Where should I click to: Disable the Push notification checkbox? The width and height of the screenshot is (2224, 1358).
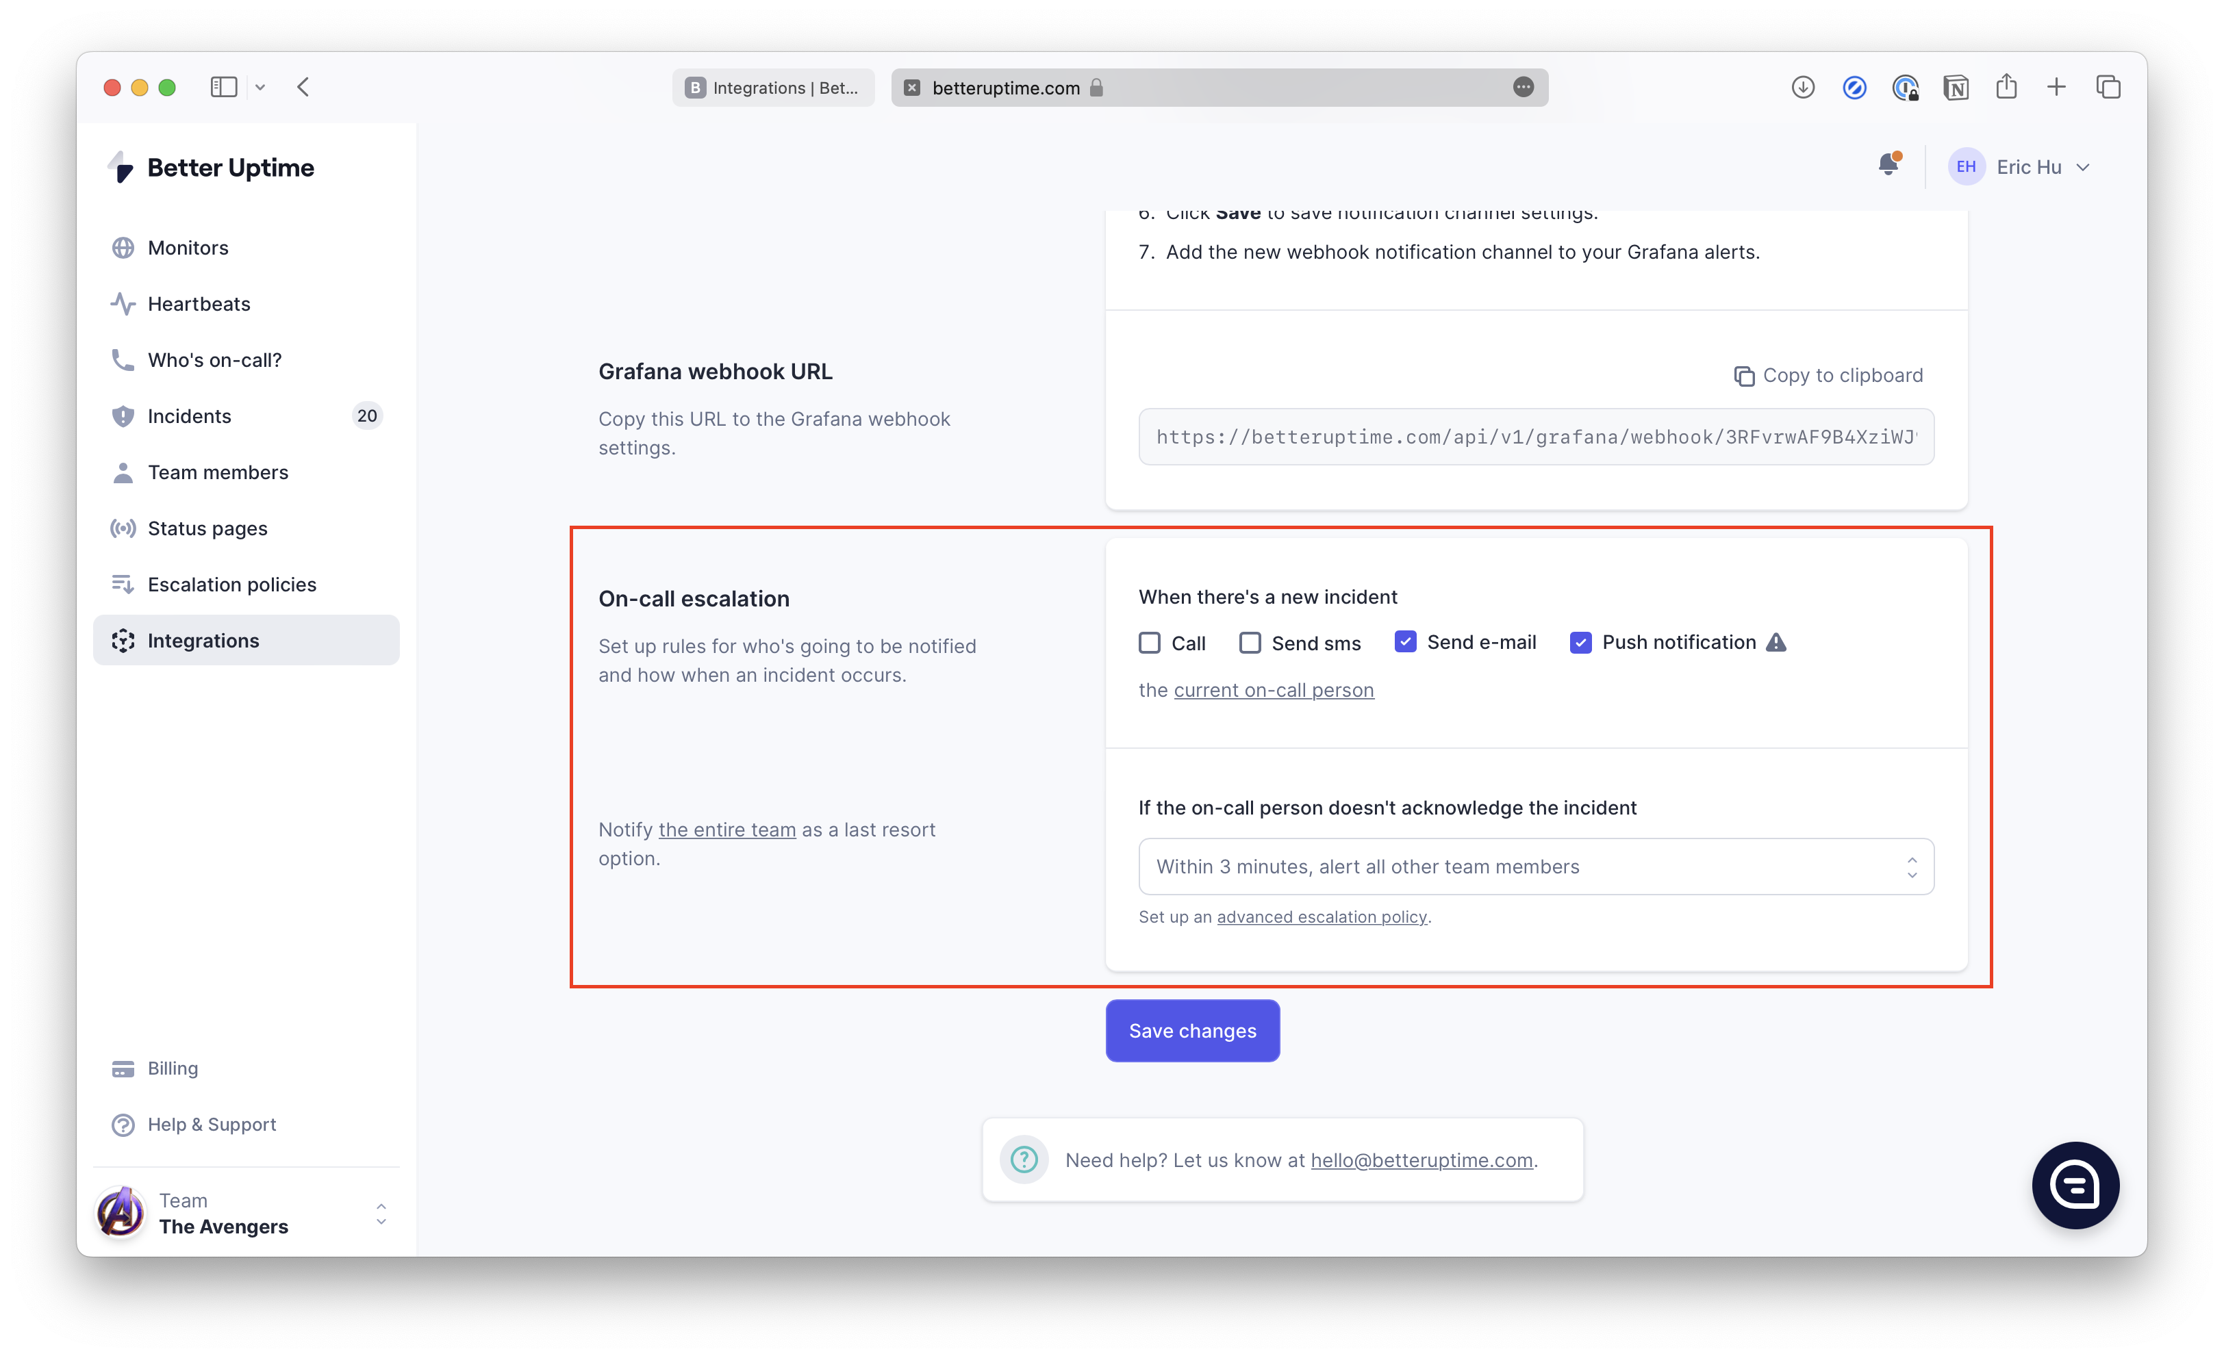(x=1580, y=643)
